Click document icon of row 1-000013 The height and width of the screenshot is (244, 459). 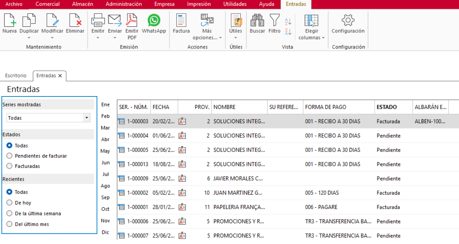point(121,164)
